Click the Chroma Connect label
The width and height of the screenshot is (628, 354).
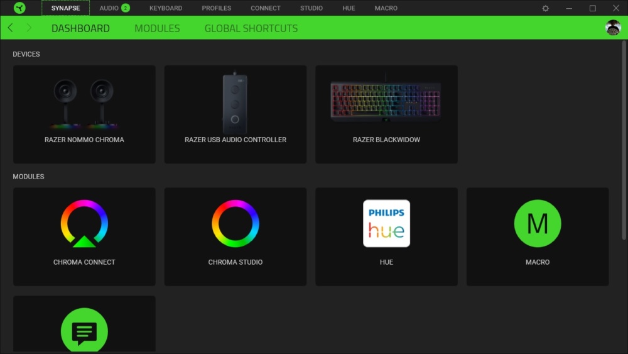point(84,262)
